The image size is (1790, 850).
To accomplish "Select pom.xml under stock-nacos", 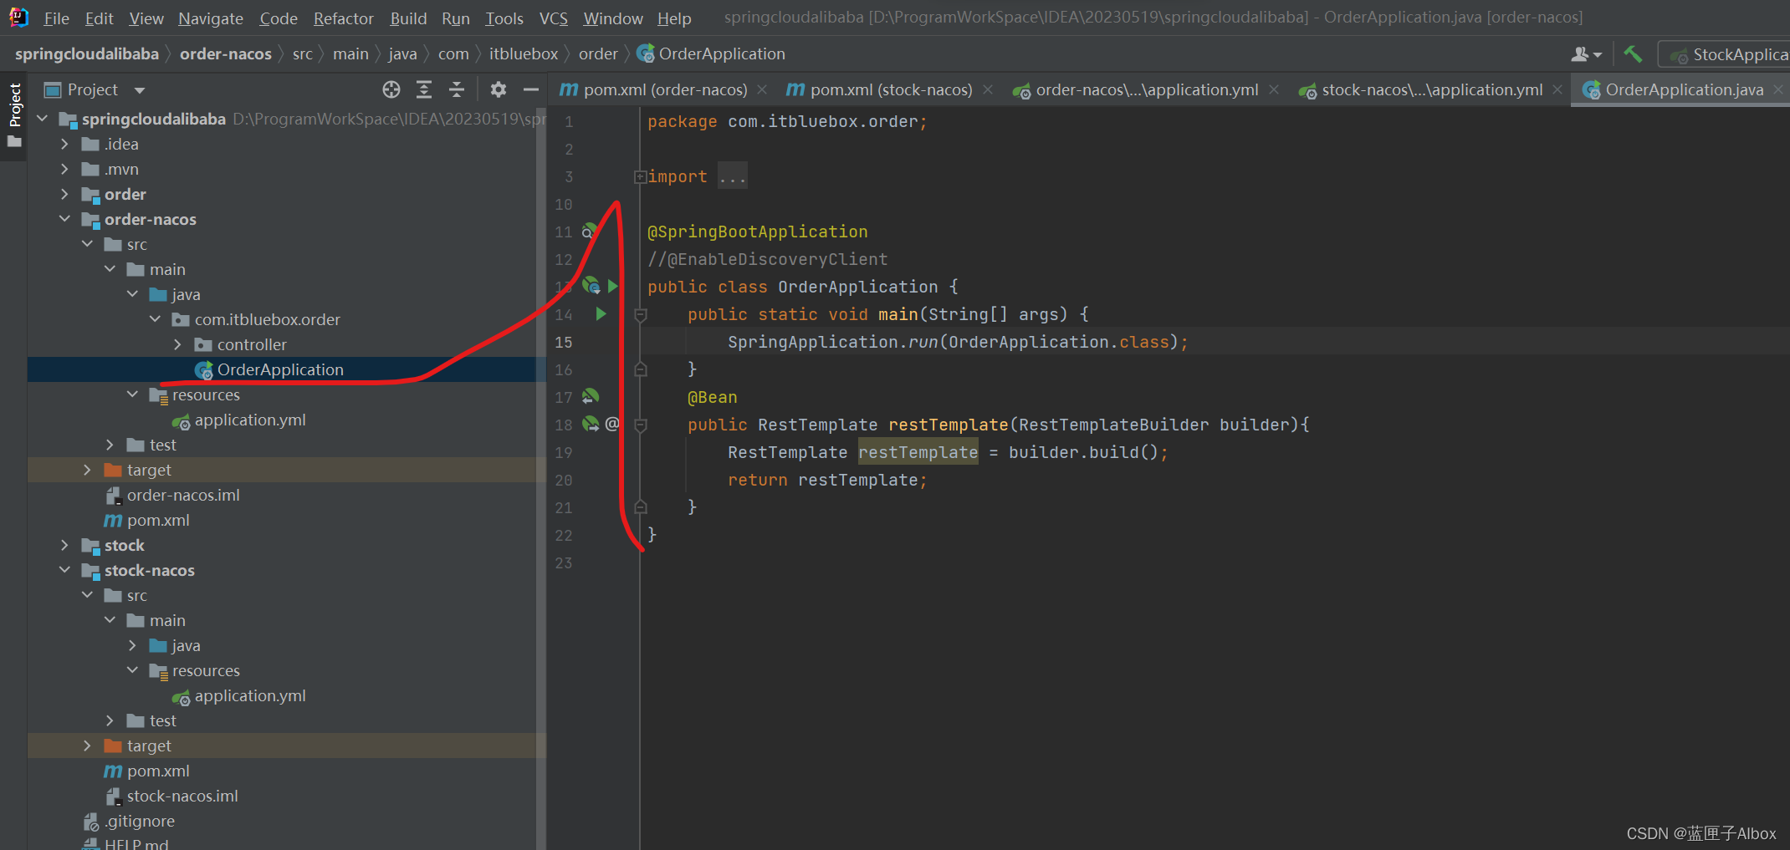I will pyautogui.click(x=158, y=771).
